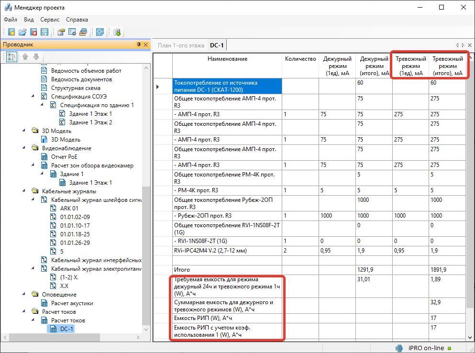This screenshot has width=475, height=353.
Task: Pin the Проводник panel using pushpin
Action: pyautogui.click(x=139, y=44)
